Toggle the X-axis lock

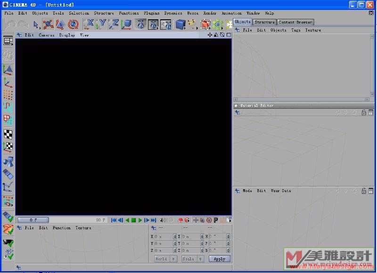tap(89, 24)
